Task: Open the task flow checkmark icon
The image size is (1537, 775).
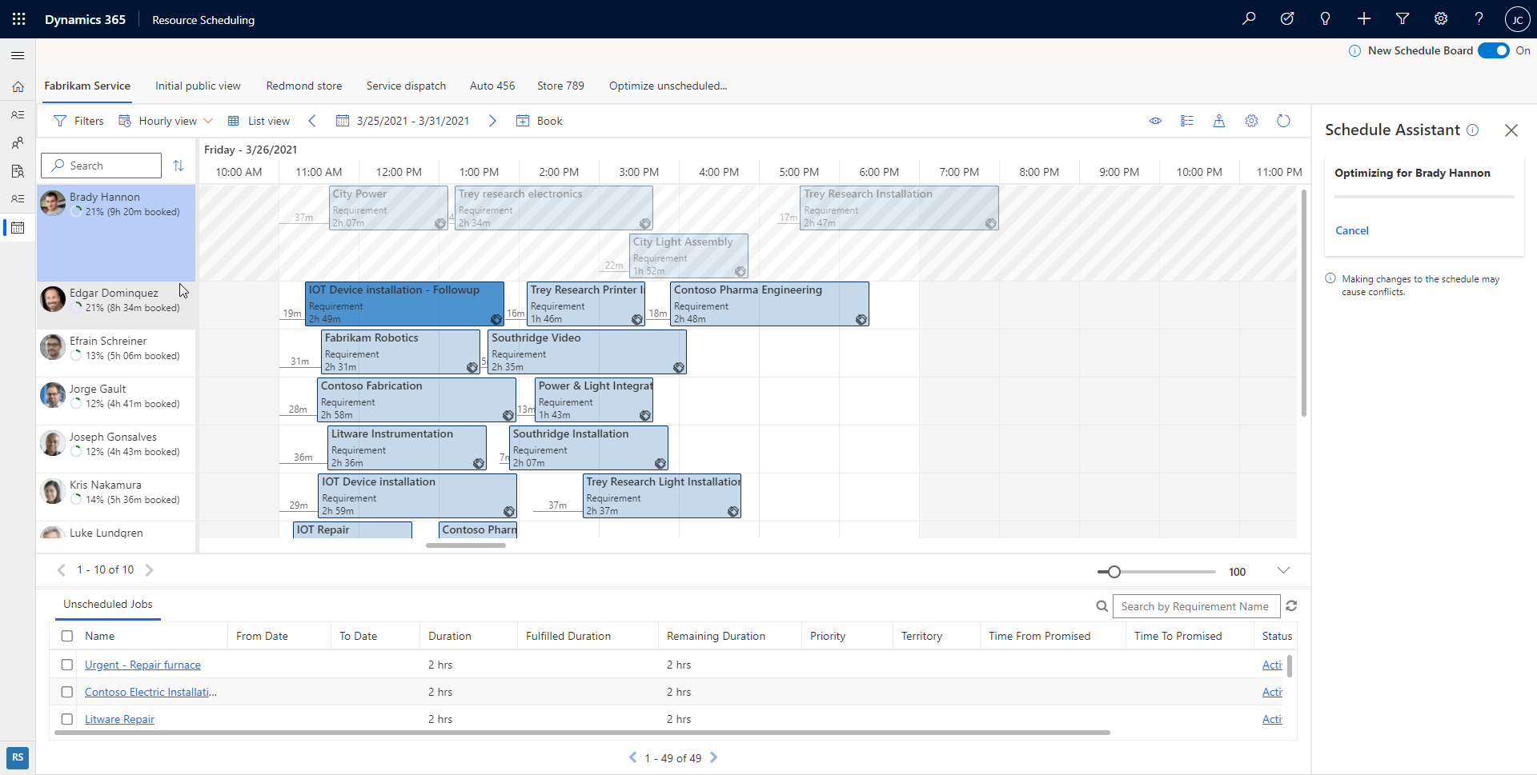Action: coord(1287,19)
